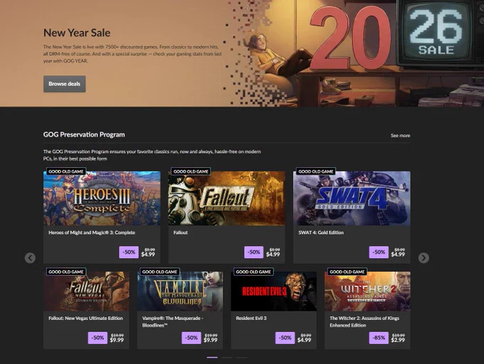
Task: Click -50% badge on Fallout New Vegas card
Action: click(98, 338)
